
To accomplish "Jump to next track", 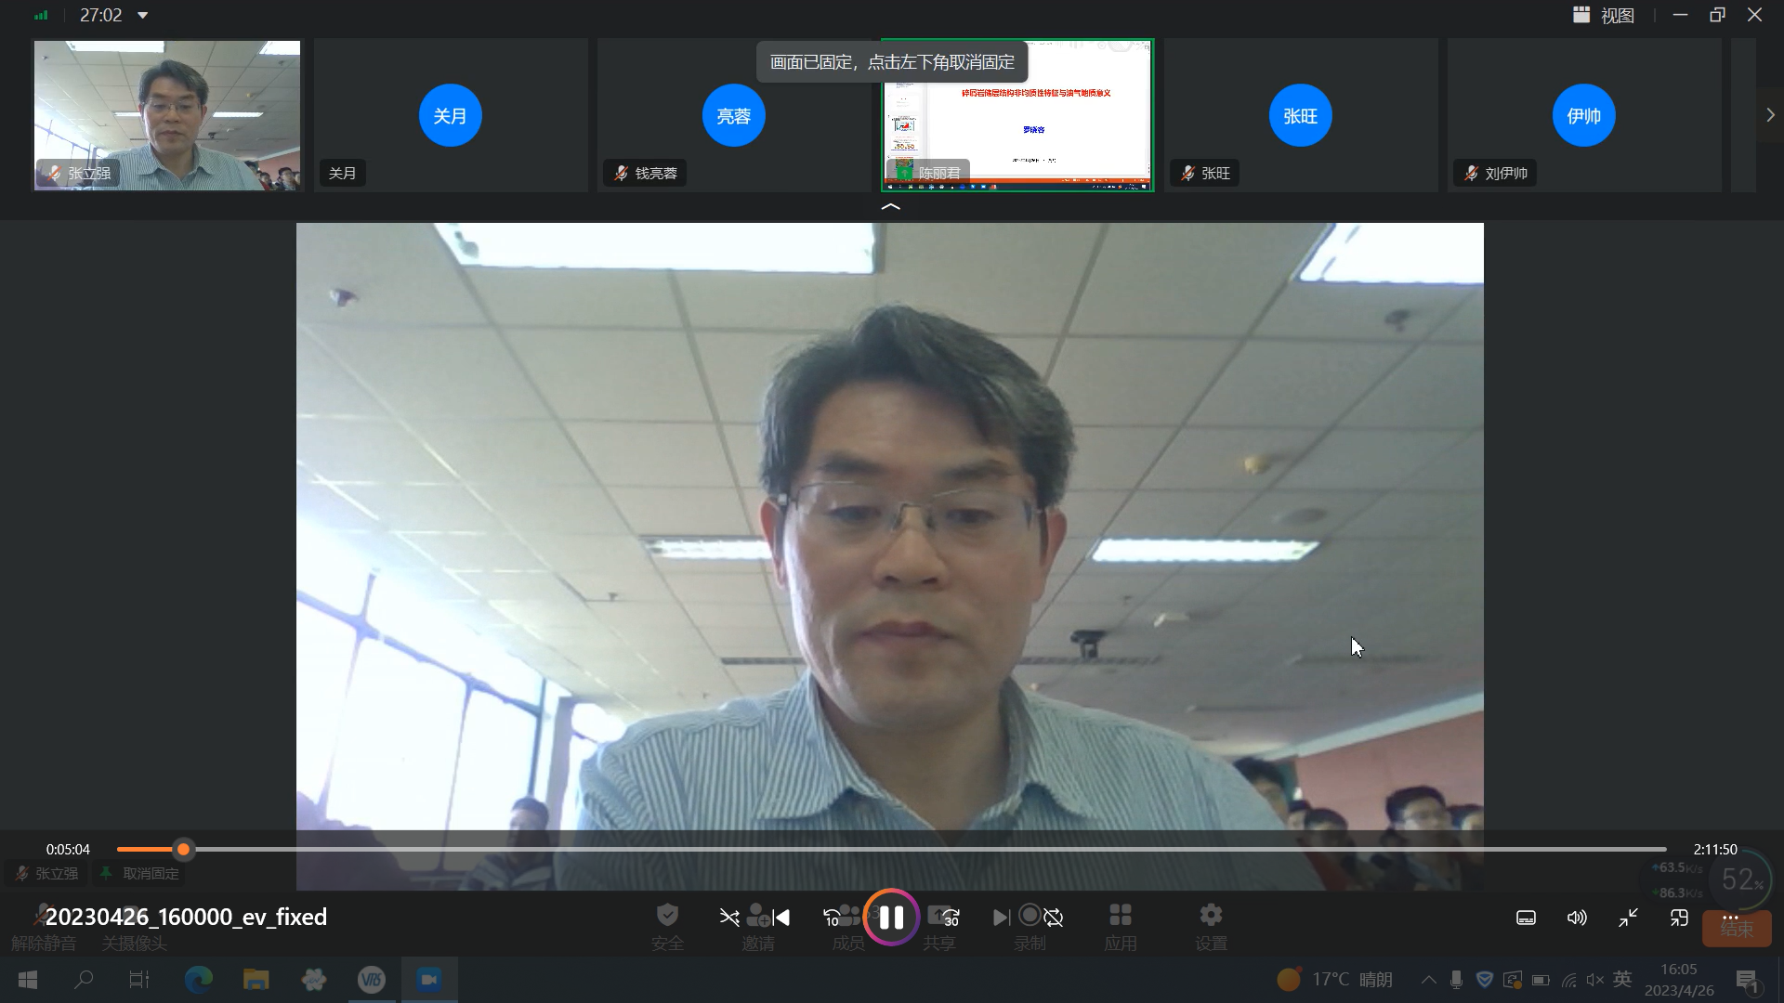I will click(1001, 918).
